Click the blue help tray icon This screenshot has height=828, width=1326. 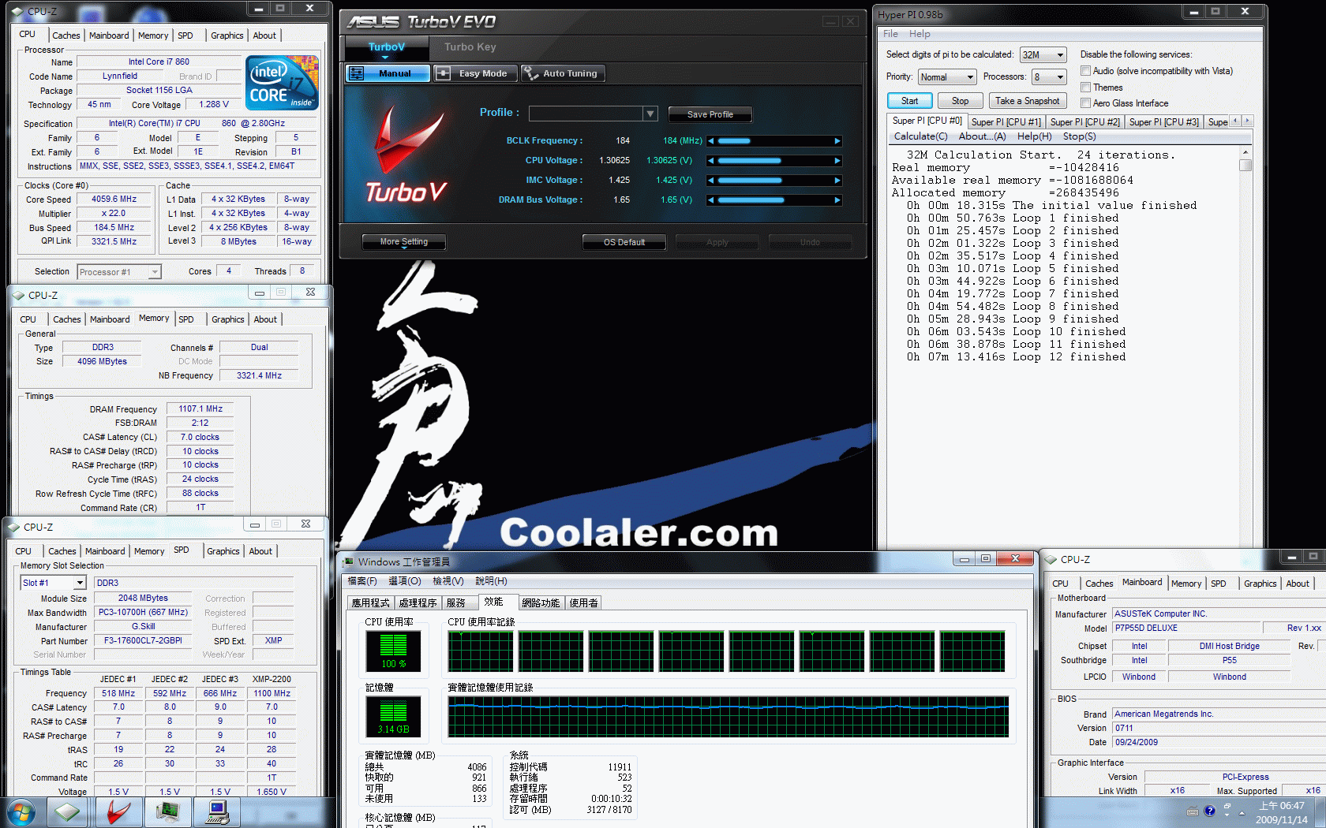[x=1209, y=811]
